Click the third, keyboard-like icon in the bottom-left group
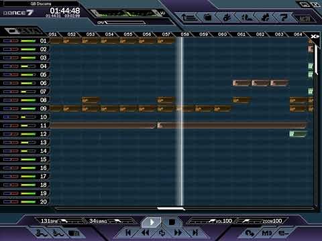 [x=74, y=234]
